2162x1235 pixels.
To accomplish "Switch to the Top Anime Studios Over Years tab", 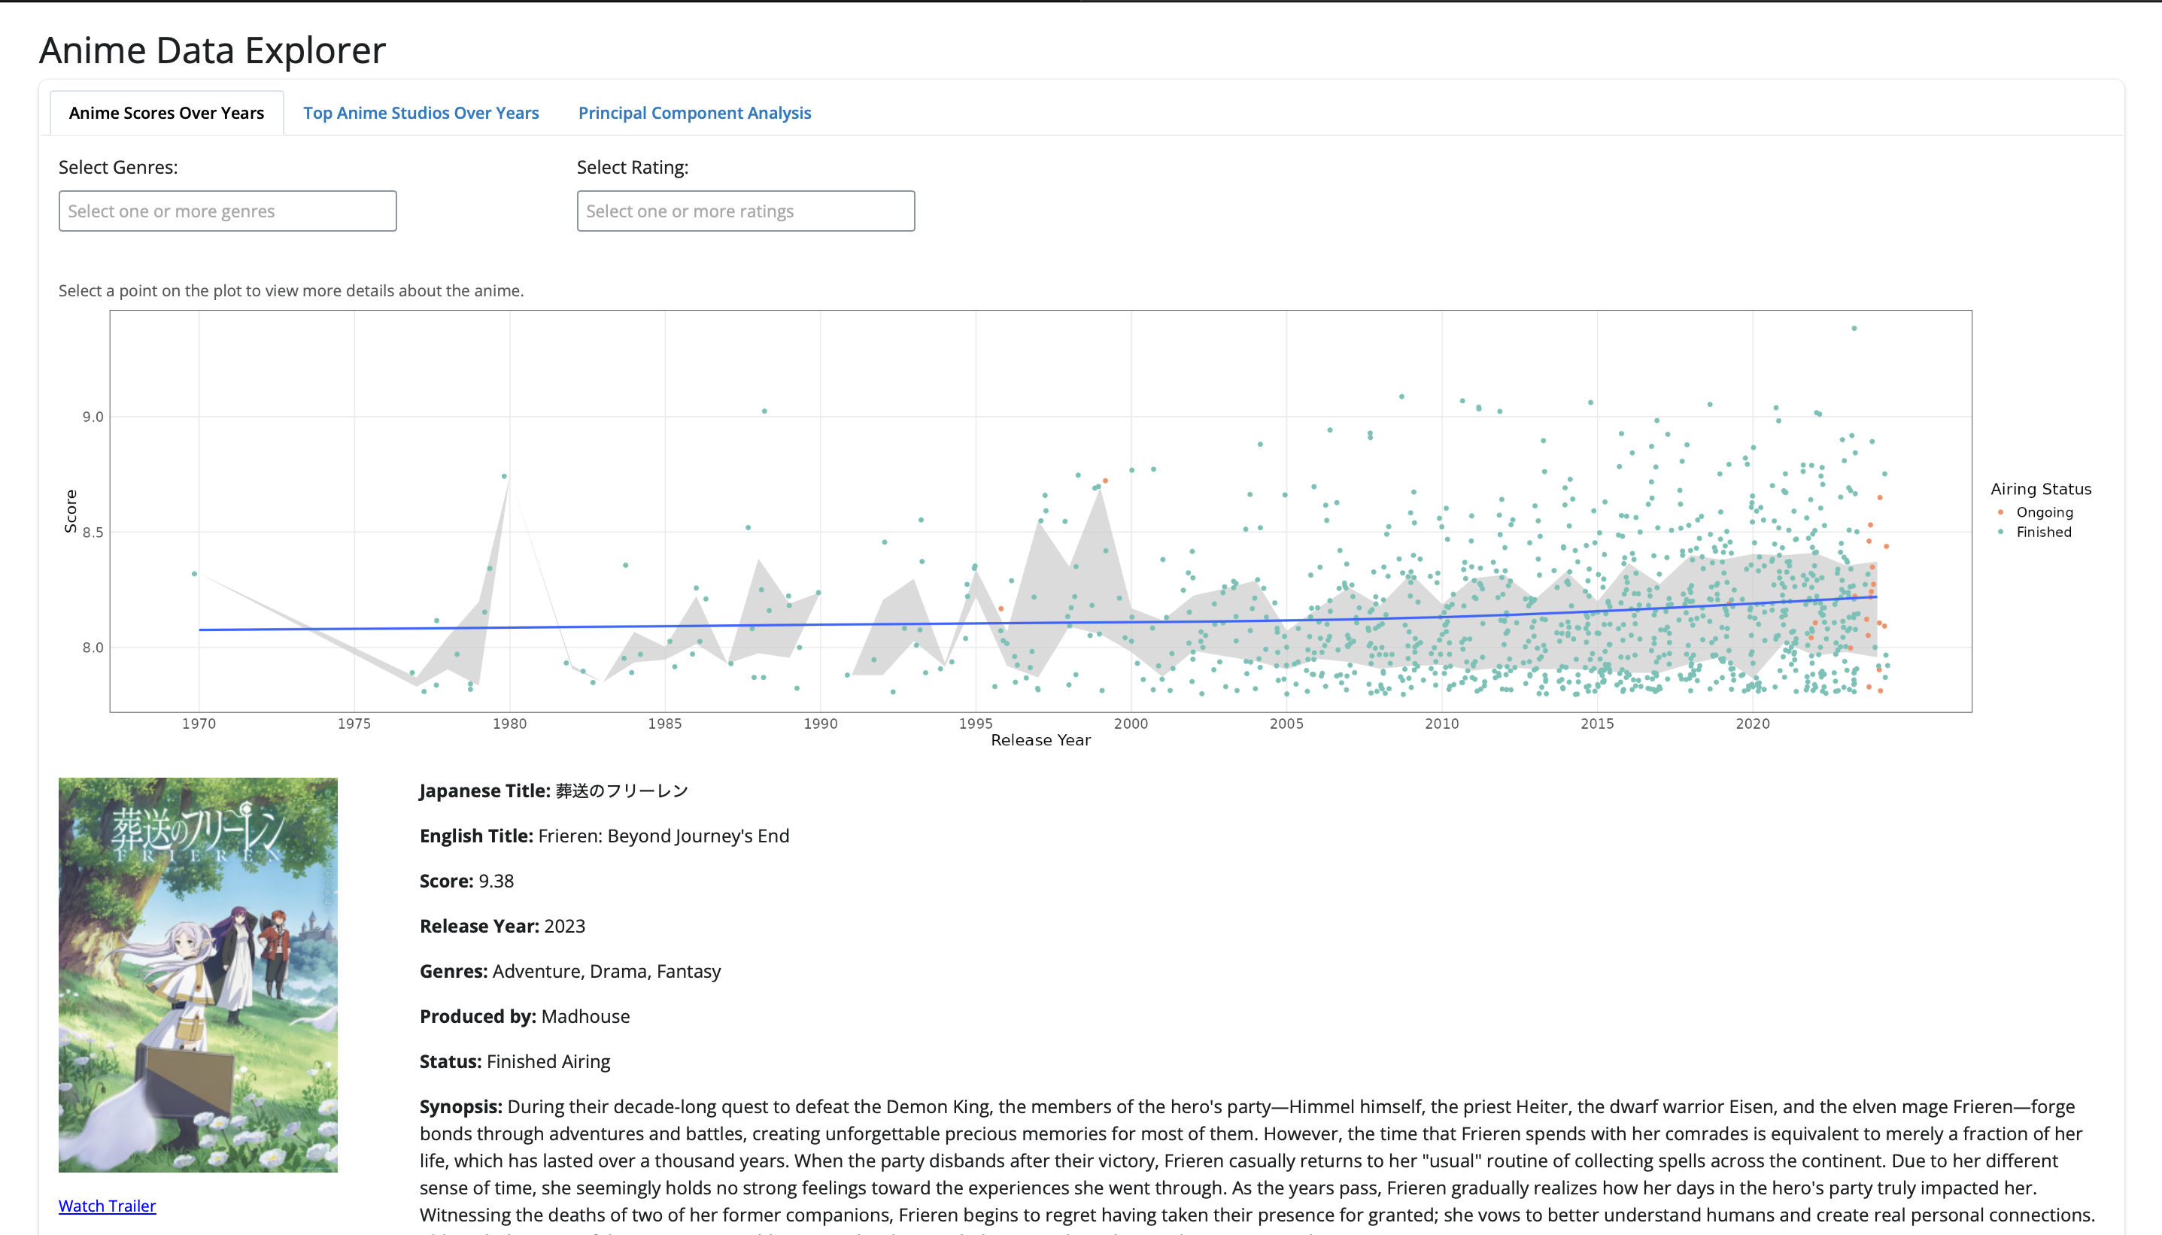I will [420, 112].
